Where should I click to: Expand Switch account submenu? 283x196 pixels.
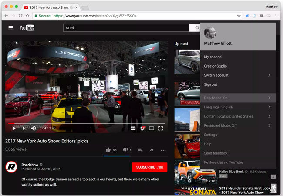[x=238, y=75]
